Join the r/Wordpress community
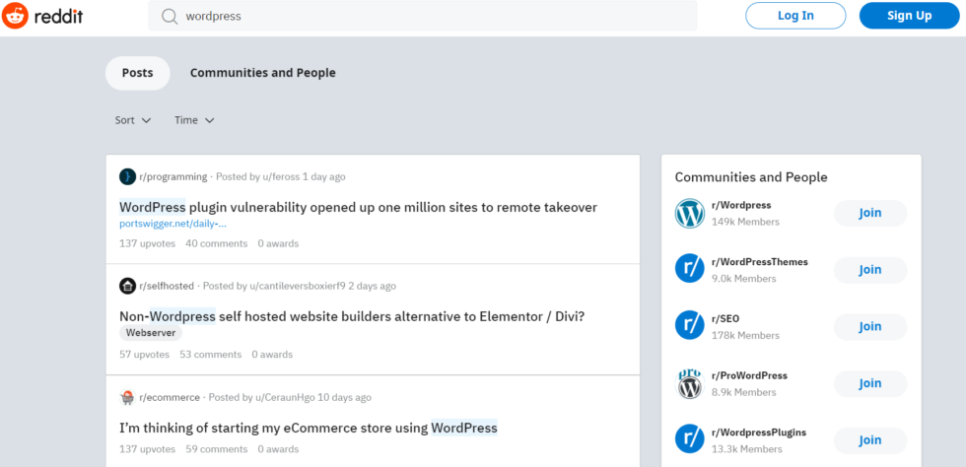The image size is (966, 467). tap(870, 213)
